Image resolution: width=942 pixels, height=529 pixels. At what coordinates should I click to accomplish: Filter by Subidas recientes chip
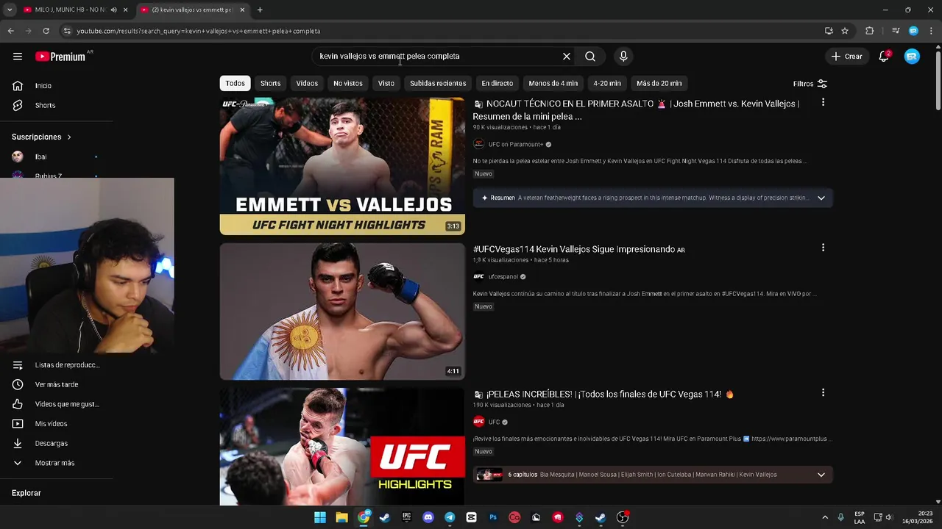[438, 83]
